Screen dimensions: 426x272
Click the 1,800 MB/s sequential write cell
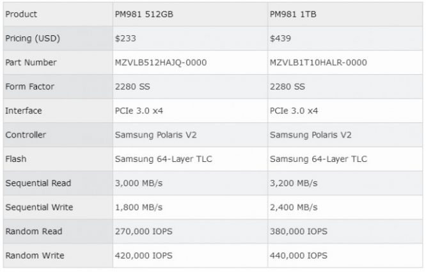pos(138,207)
